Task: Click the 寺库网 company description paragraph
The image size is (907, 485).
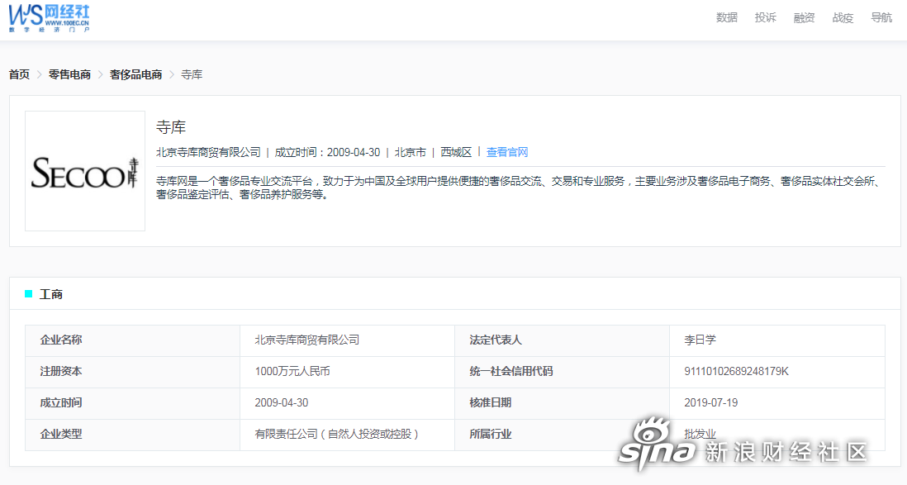Action: click(x=520, y=188)
